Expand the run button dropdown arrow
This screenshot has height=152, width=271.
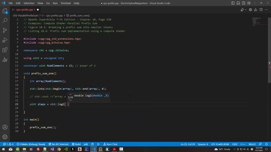[246, 10]
